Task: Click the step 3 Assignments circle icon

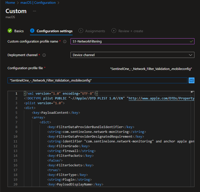Action: pyautogui.click(x=81, y=31)
